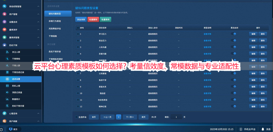Expand 设置选项 with its chevron
Screen dimensions: 273x132
tap(38, 22)
